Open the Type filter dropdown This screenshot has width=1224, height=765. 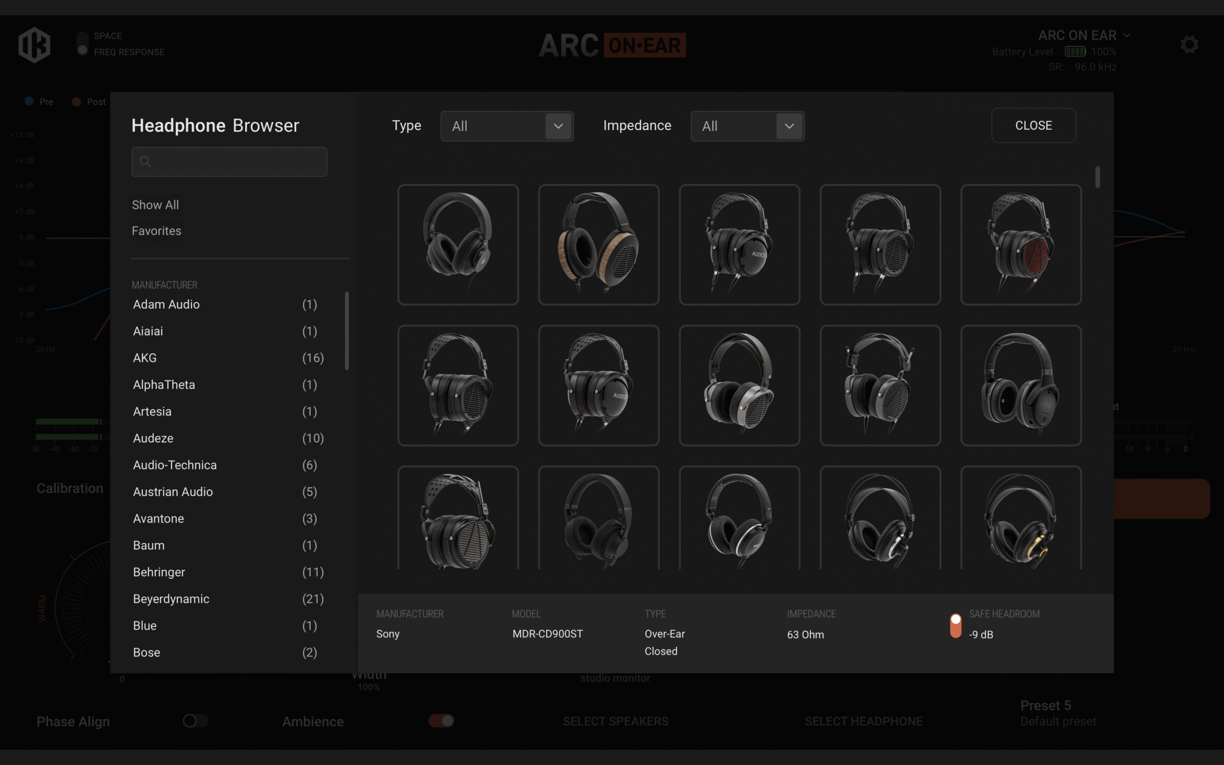pos(507,126)
